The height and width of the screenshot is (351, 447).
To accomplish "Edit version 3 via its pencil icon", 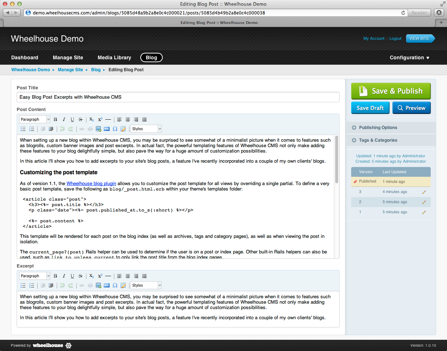I will click(x=424, y=192).
